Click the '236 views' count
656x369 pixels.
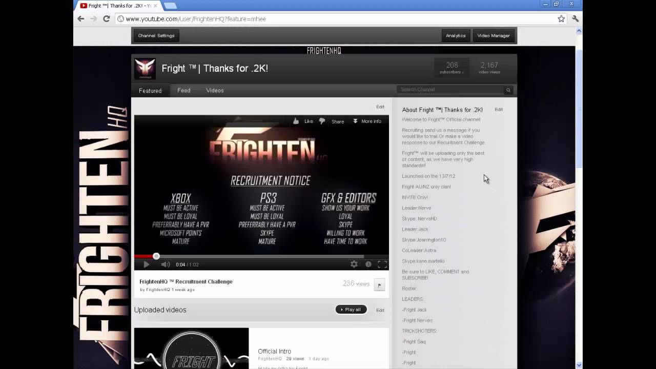(356, 283)
